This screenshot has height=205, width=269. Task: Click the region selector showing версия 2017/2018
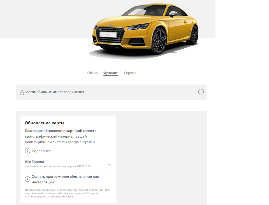67,164
